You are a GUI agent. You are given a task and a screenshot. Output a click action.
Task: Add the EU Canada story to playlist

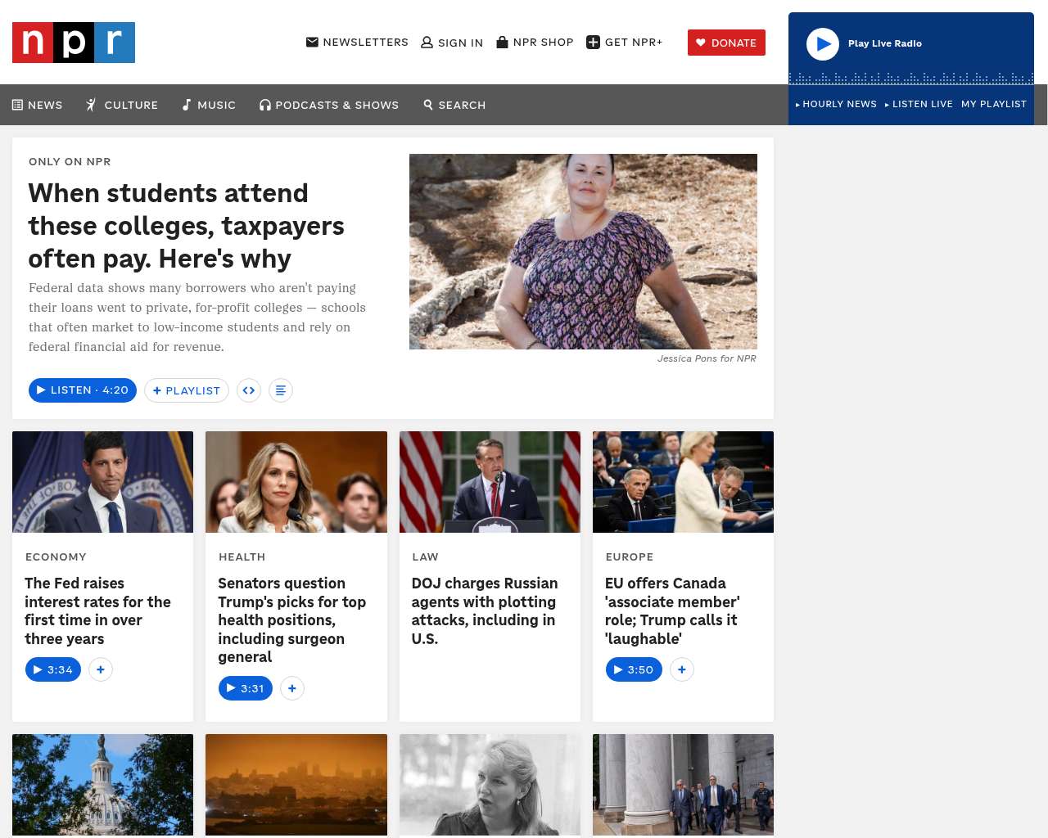(x=682, y=669)
